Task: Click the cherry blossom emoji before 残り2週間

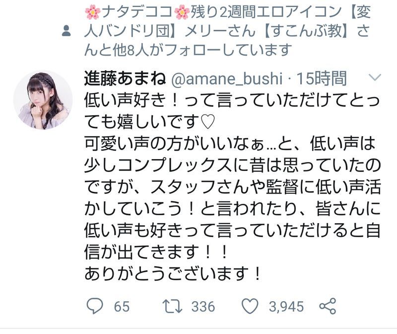Action: (x=182, y=12)
